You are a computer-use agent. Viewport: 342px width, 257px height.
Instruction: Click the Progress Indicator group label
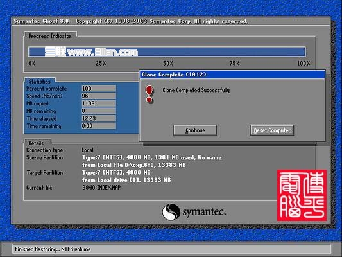point(50,36)
